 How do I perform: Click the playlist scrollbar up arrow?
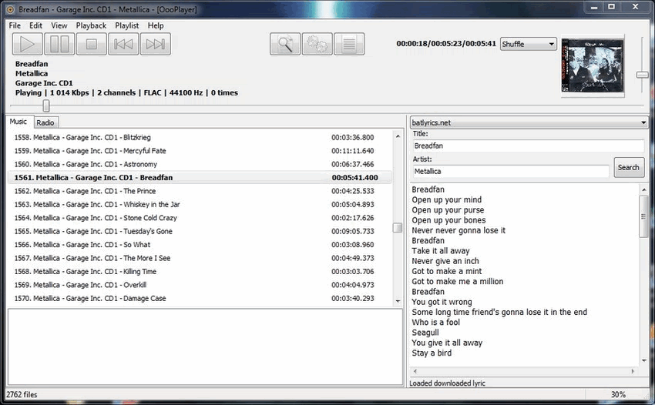[x=398, y=136]
